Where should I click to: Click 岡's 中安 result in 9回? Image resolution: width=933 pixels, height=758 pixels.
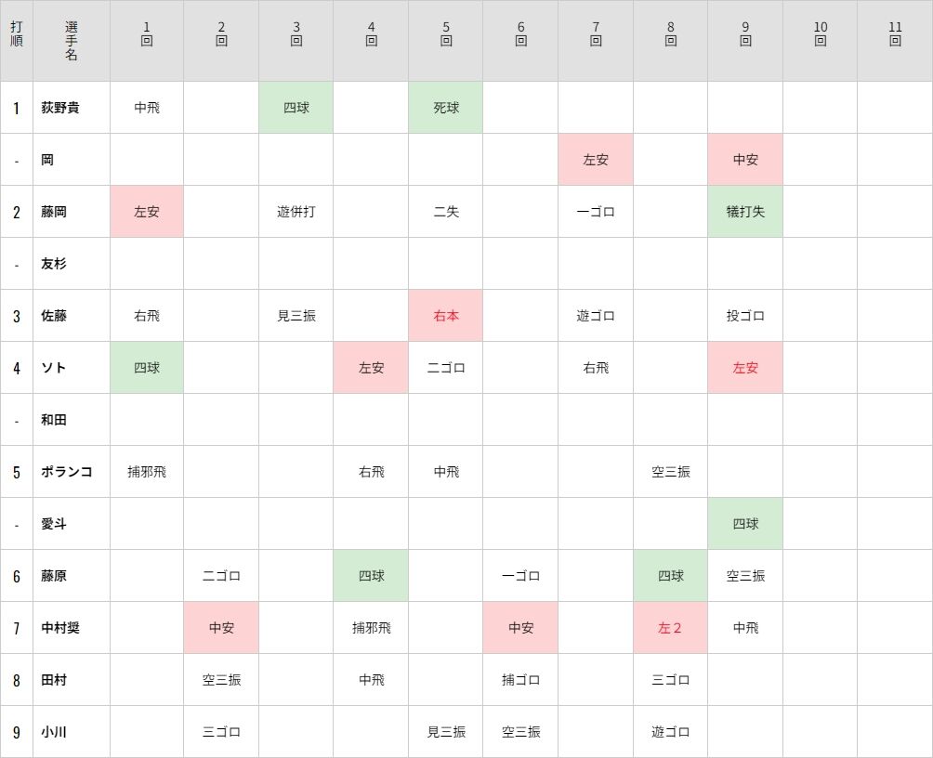point(745,160)
